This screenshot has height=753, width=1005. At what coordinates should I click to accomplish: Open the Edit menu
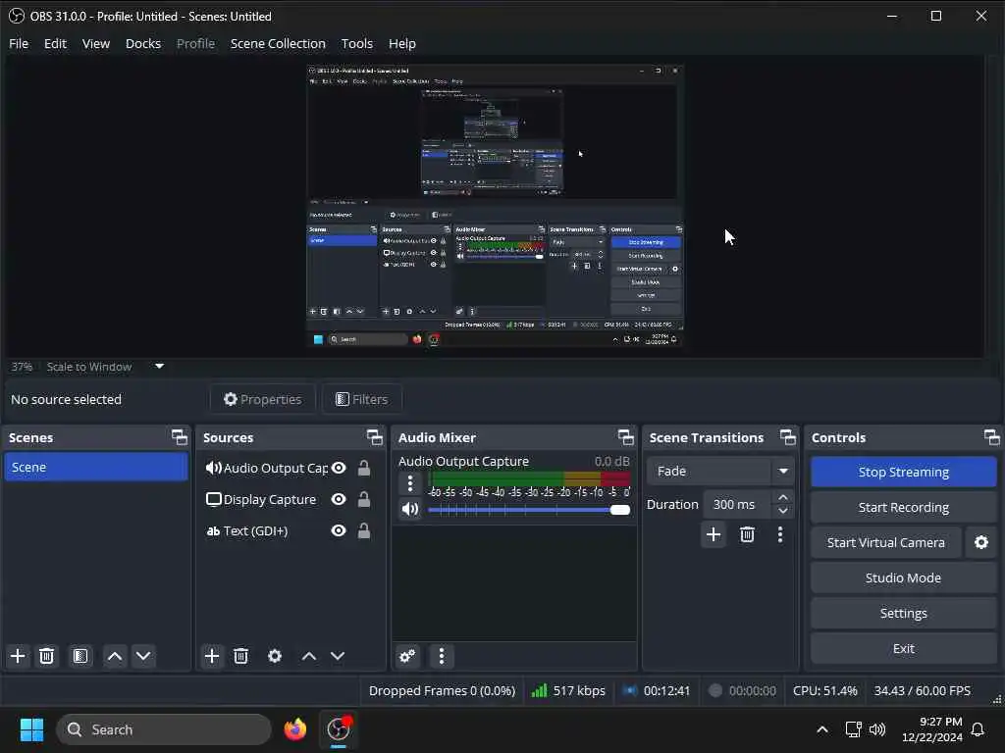55,43
